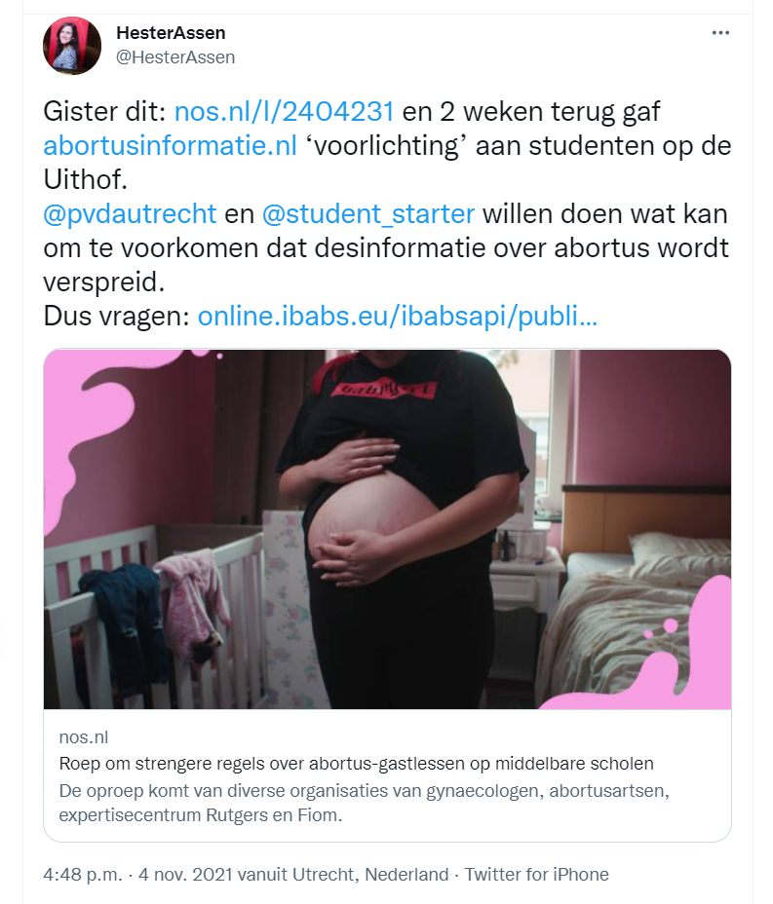Open the @pvdautrecht mention
This screenshot has width=773, height=904.
pos(130,214)
